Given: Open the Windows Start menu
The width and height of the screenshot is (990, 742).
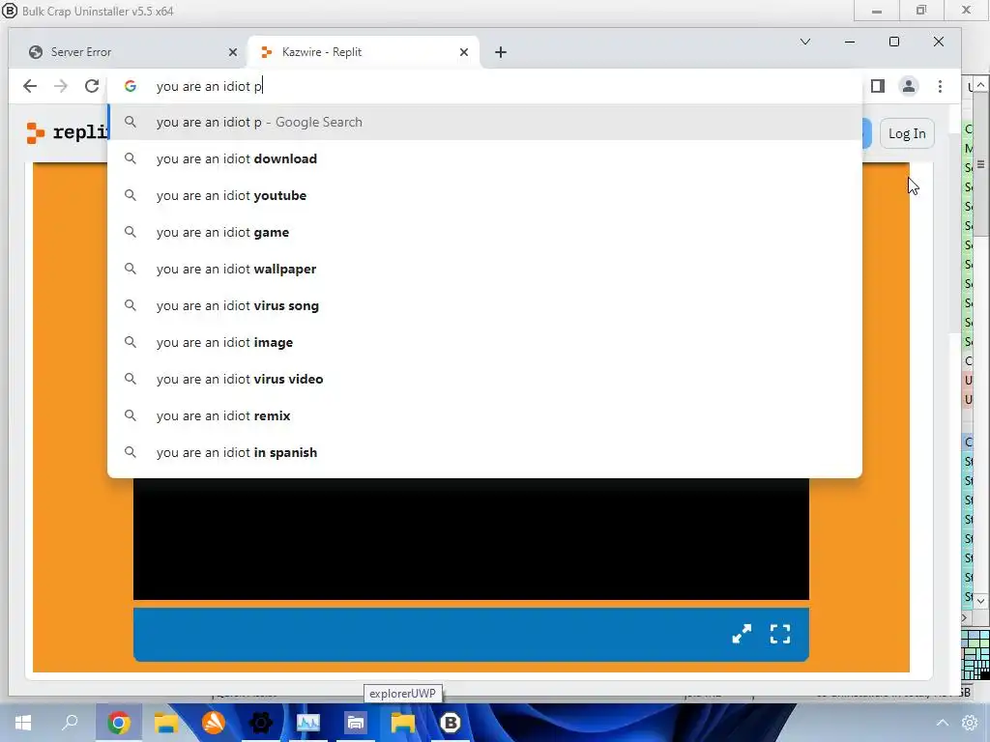Looking at the screenshot, I should (x=23, y=723).
